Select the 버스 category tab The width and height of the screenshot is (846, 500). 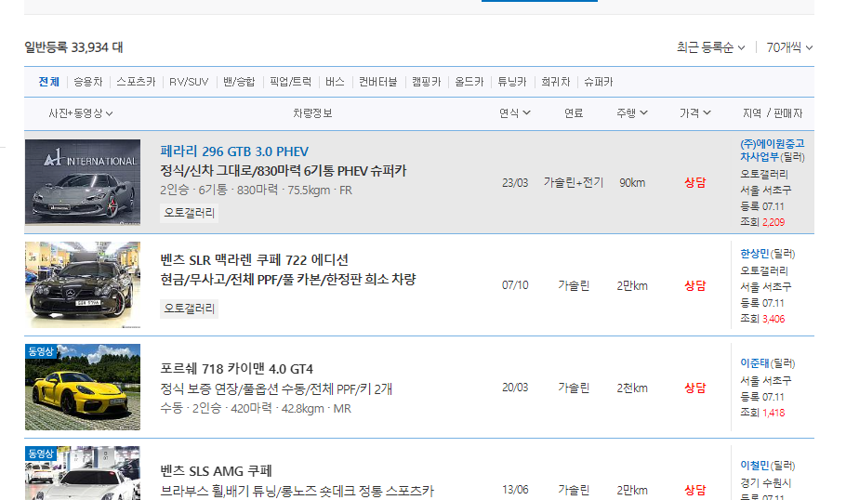point(335,82)
